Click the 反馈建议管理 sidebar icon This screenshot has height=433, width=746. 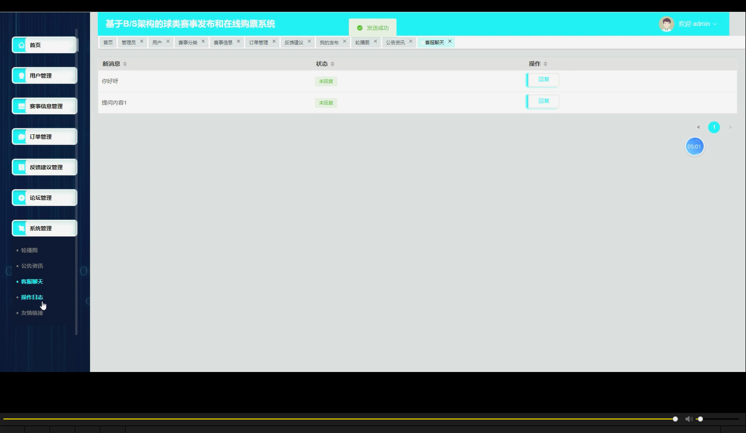point(21,167)
